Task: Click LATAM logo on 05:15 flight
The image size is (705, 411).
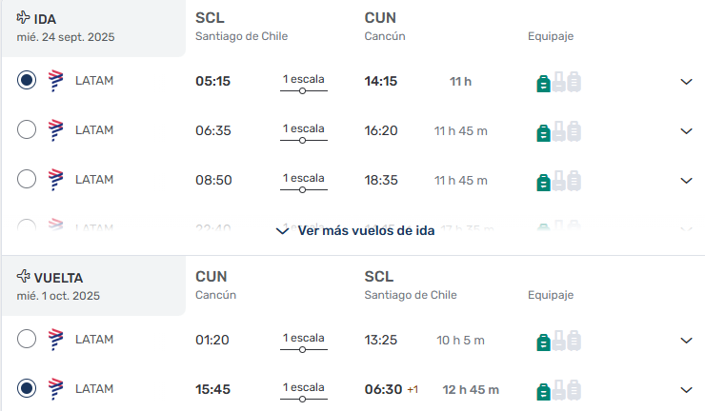Action: (56, 81)
